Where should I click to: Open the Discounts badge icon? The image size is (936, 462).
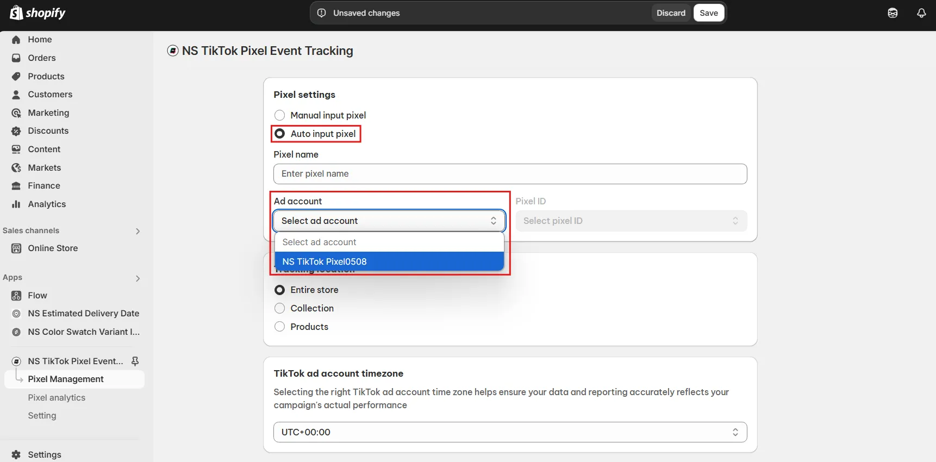(x=16, y=131)
